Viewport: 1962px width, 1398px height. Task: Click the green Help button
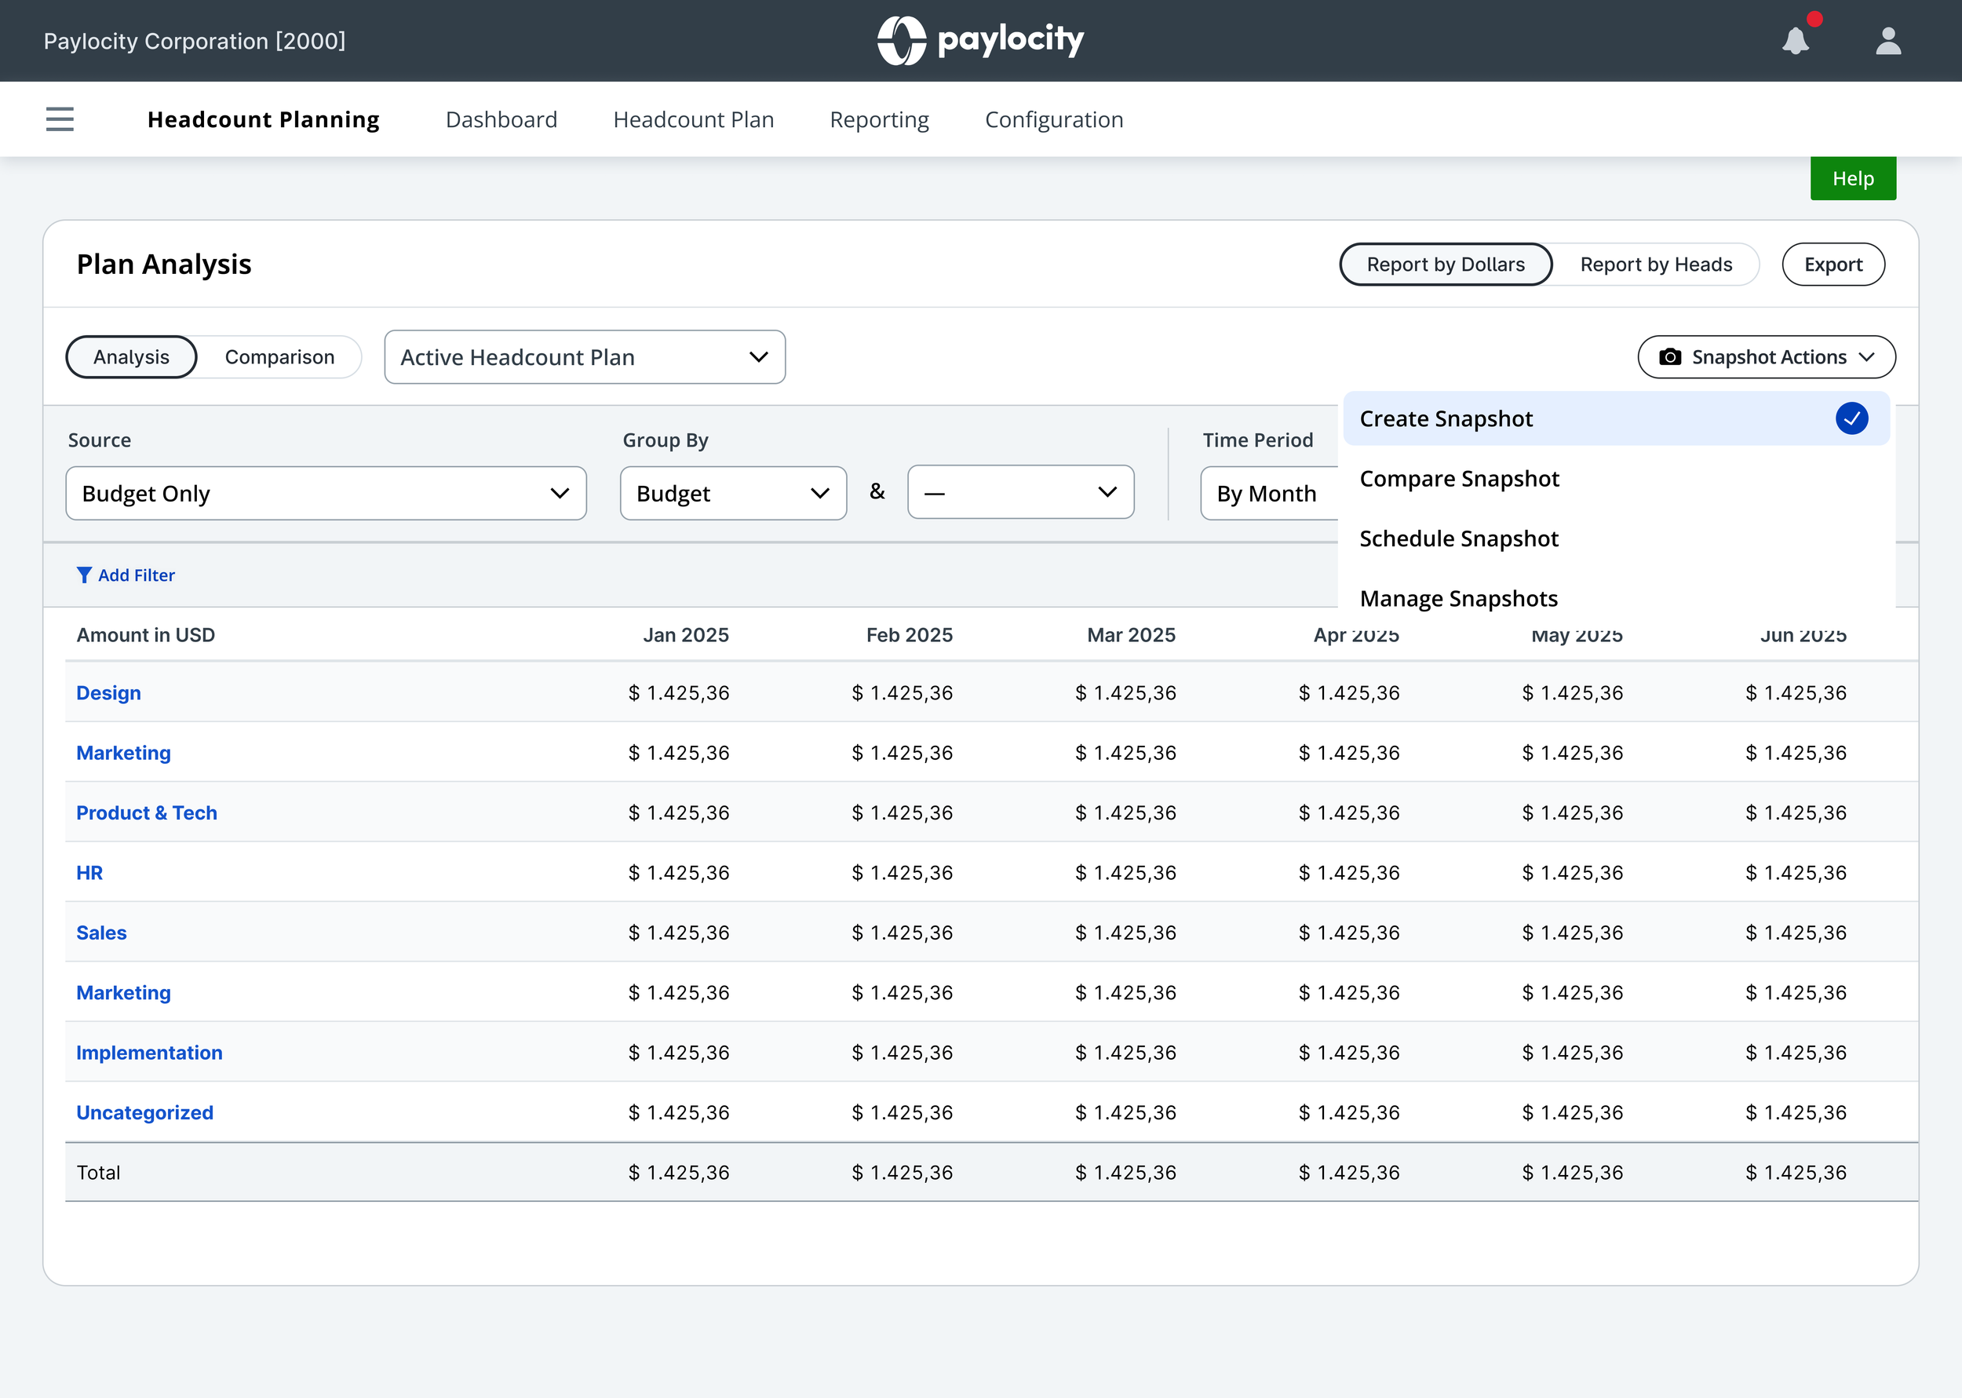pyautogui.click(x=1852, y=178)
